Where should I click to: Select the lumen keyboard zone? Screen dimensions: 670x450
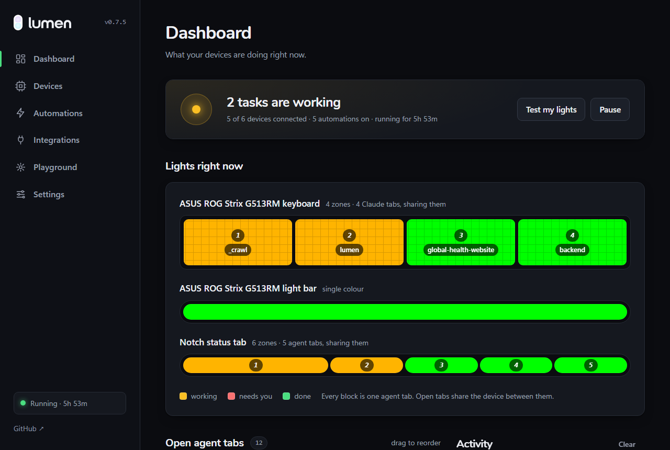click(x=349, y=242)
